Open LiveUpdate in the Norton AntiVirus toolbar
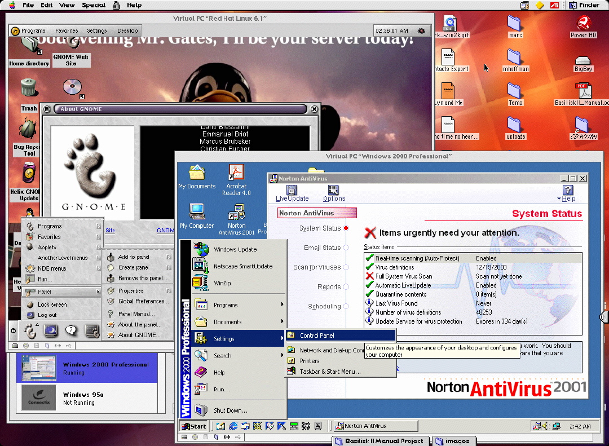 (292, 193)
